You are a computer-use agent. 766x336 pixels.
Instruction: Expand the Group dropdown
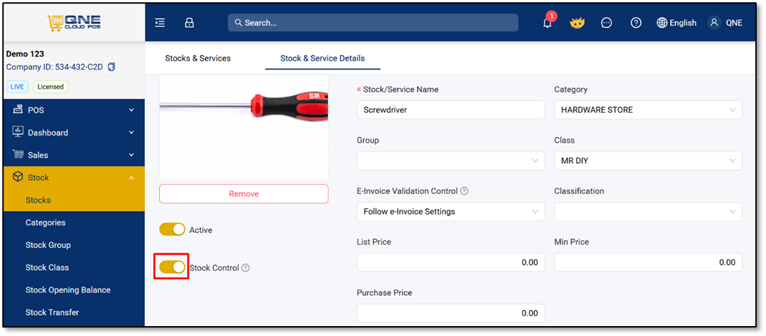pyautogui.click(x=450, y=160)
